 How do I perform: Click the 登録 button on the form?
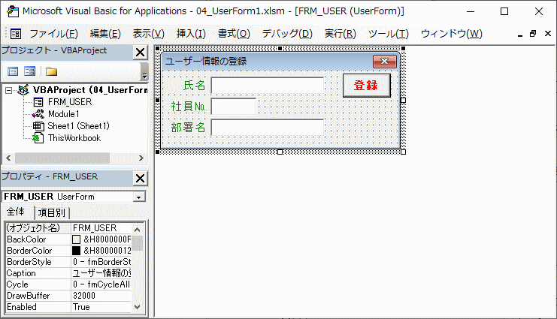point(367,85)
